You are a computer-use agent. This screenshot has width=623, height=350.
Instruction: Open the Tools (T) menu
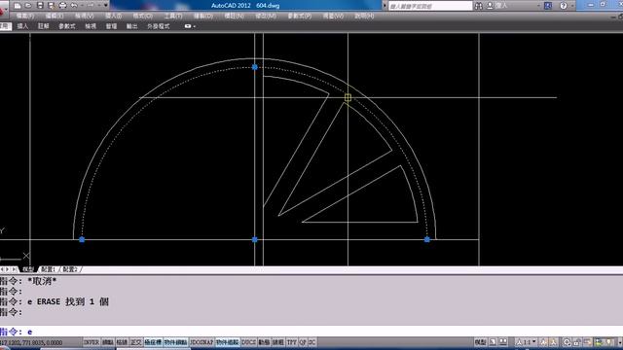173,16
